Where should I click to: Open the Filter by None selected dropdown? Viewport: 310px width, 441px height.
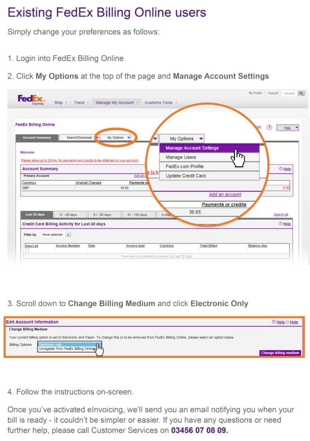[x=56, y=234]
